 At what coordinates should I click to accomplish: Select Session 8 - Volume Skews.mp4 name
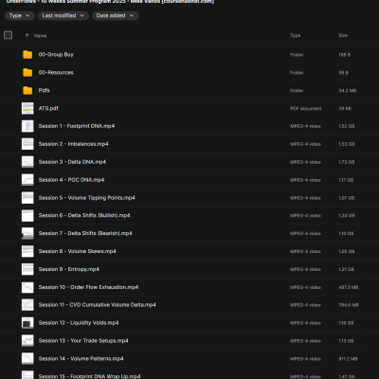click(x=78, y=251)
